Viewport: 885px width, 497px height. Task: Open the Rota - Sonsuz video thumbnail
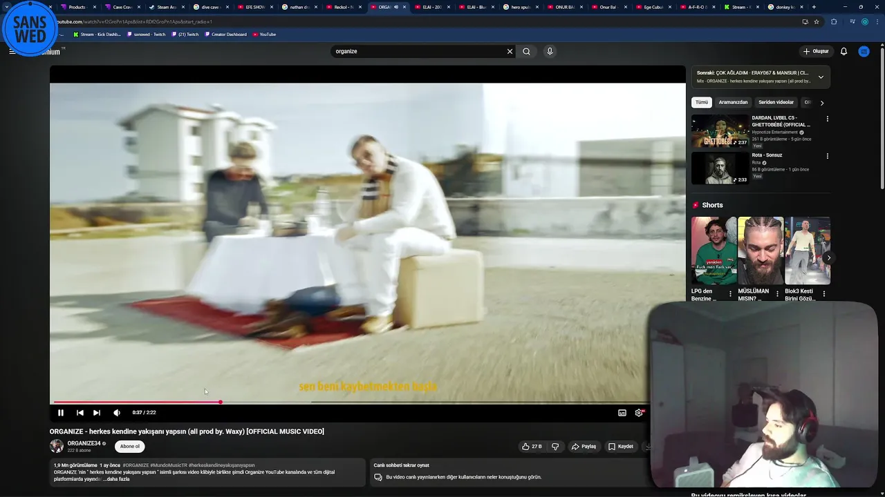point(720,168)
